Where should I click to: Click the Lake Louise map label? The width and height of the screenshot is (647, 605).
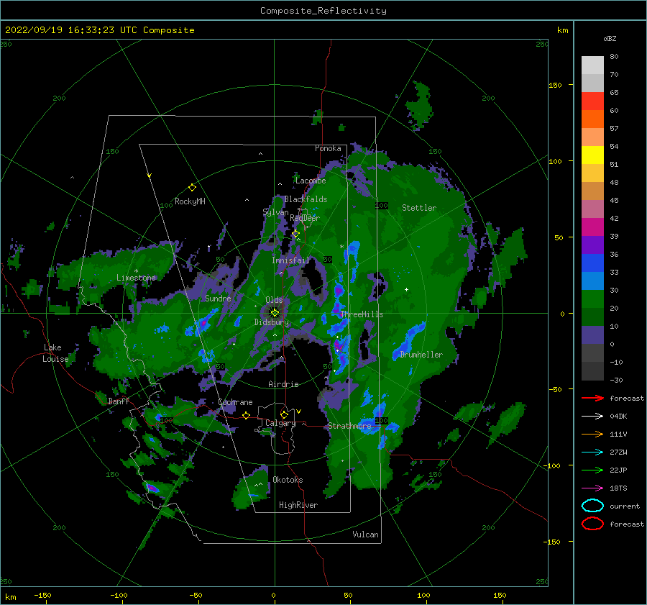[x=55, y=353]
